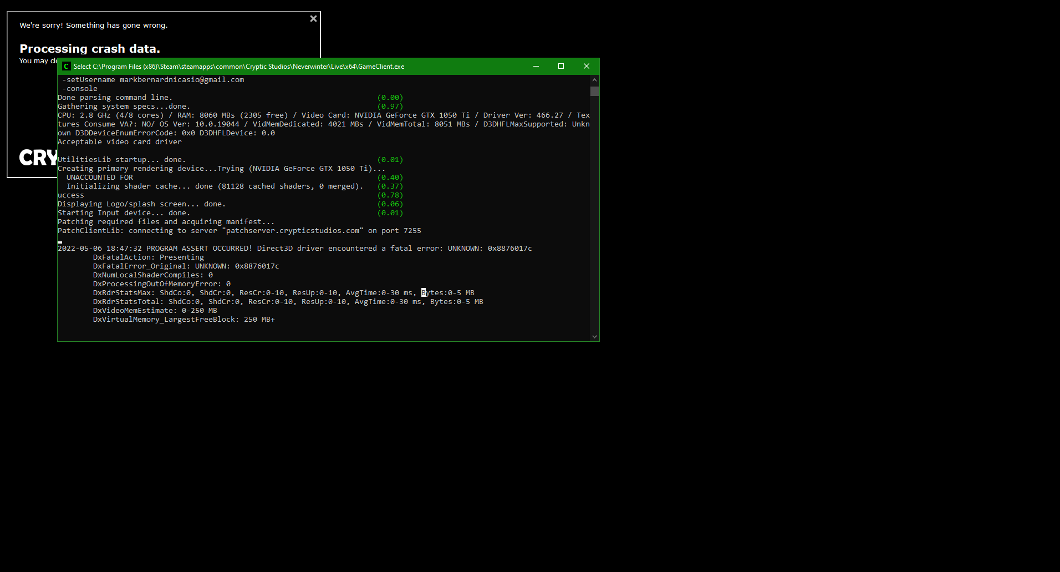Click the console scrollbar up arrow

click(x=595, y=80)
